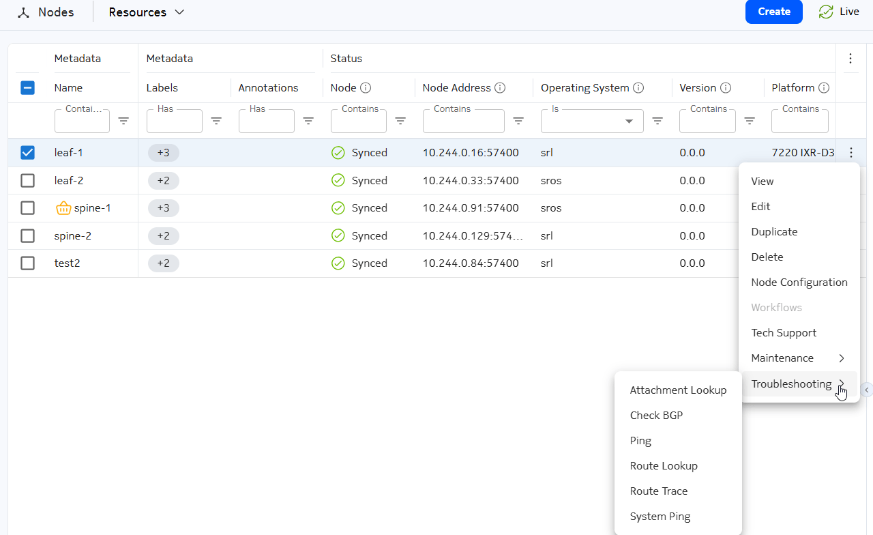The height and width of the screenshot is (535, 873).
Task: Open Annotations column filter options icon
Action: pos(308,121)
